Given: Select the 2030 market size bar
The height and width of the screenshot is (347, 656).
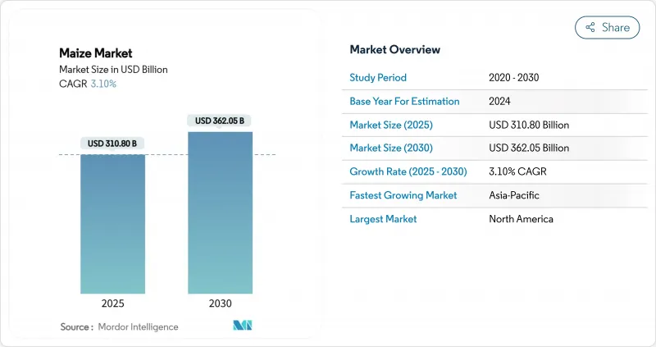Looking at the screenshot, I should 220,212.
